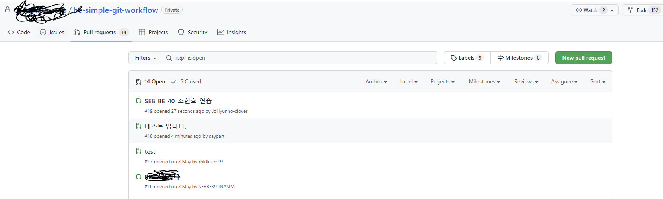Open author JoHyunho-clover's profile link
This screenshot has height=199, width=663.
[229, 111]
